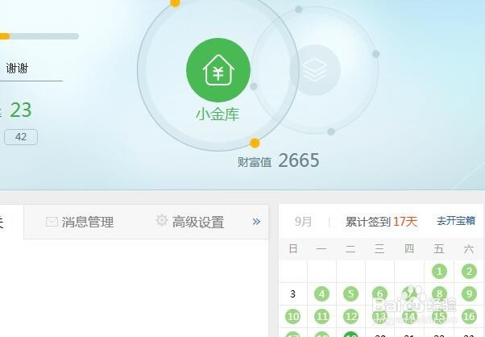Click the 日 weekday header

(x=293, y=248)
